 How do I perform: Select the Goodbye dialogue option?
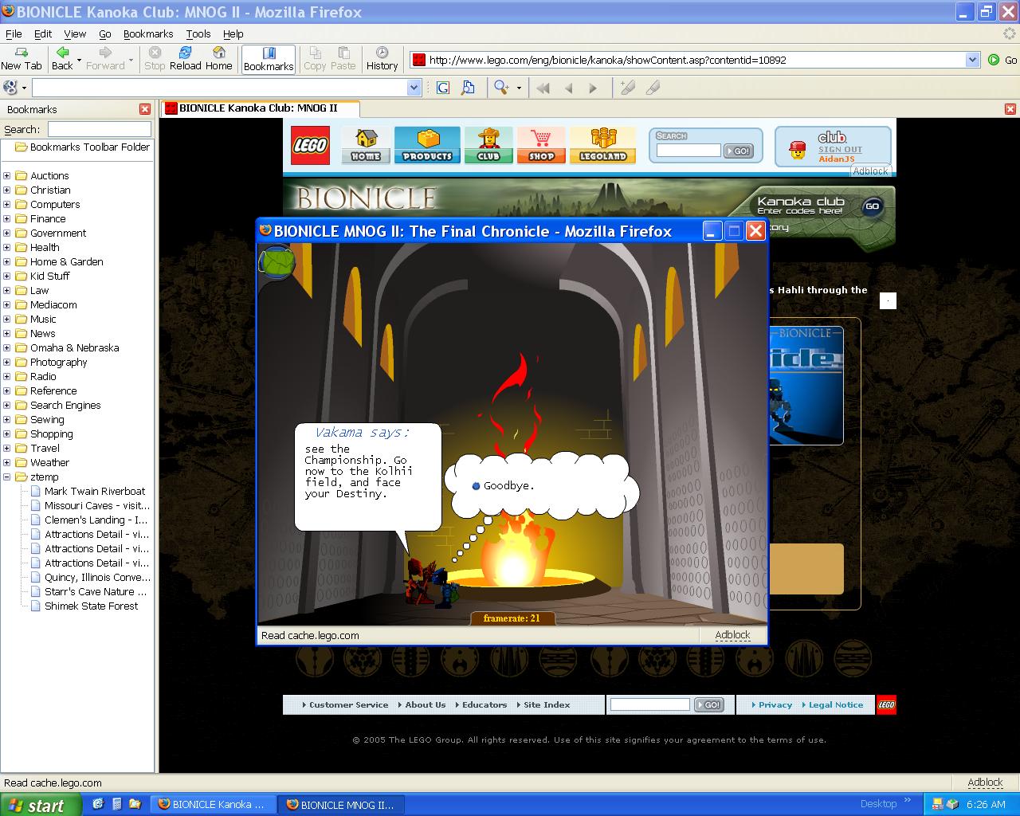(503, 485)
